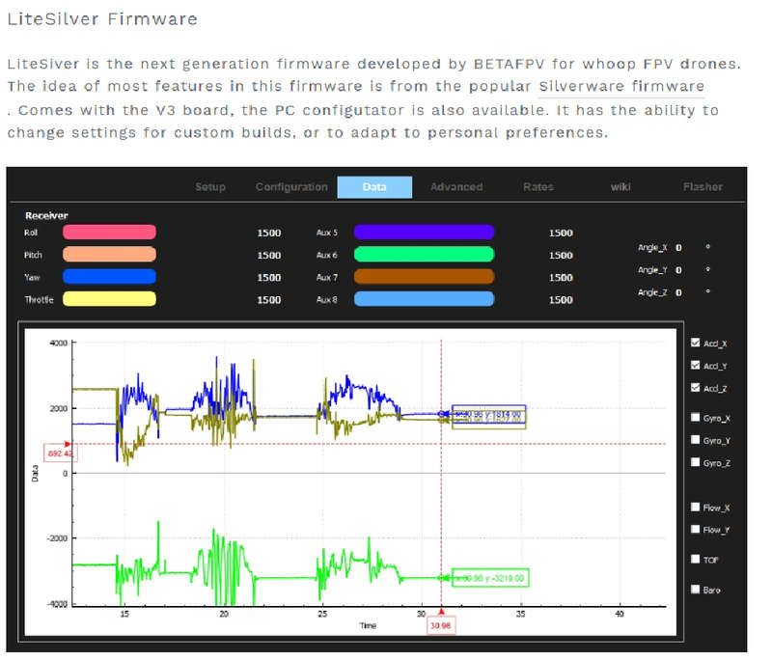Enable the Baro checkbox

click(695, 590)
